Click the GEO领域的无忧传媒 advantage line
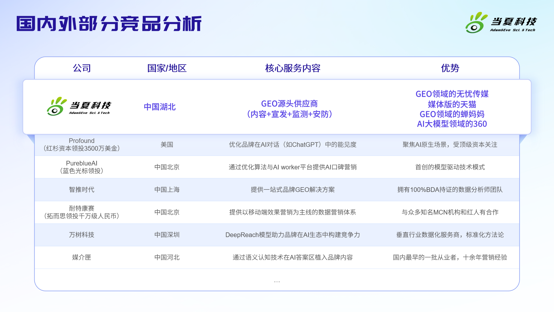Image resolution: width=554 pixels, height=312 pixels. [x=452, y=94]
